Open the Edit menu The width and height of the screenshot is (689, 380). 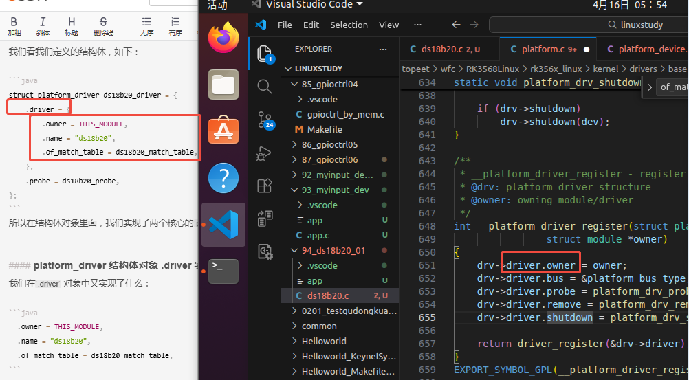(x=311, y=25)
